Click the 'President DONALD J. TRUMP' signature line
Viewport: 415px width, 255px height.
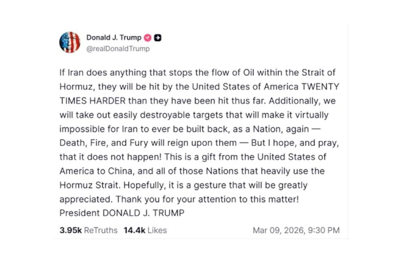[122, 213]
